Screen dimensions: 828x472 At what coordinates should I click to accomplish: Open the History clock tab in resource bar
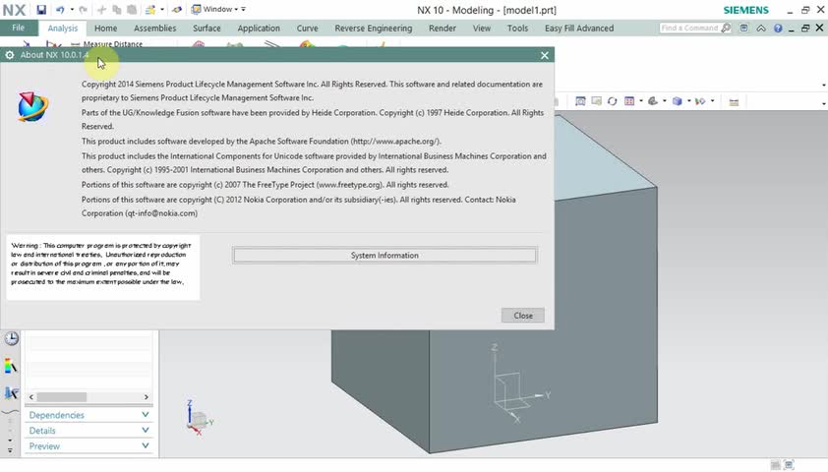[12, 338]
